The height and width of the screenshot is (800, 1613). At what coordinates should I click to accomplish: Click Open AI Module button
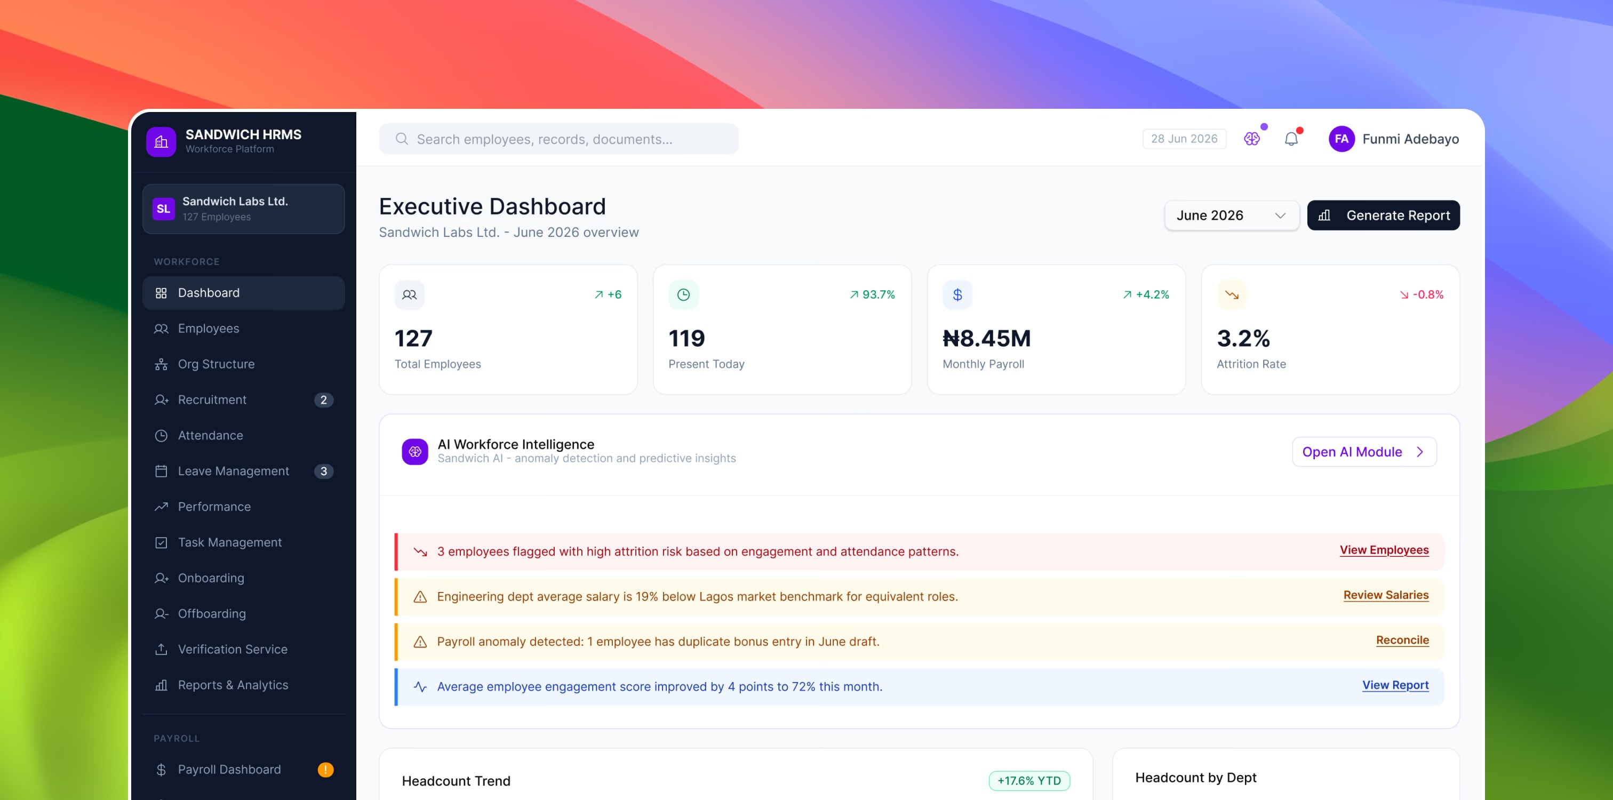coord(1364,452)
